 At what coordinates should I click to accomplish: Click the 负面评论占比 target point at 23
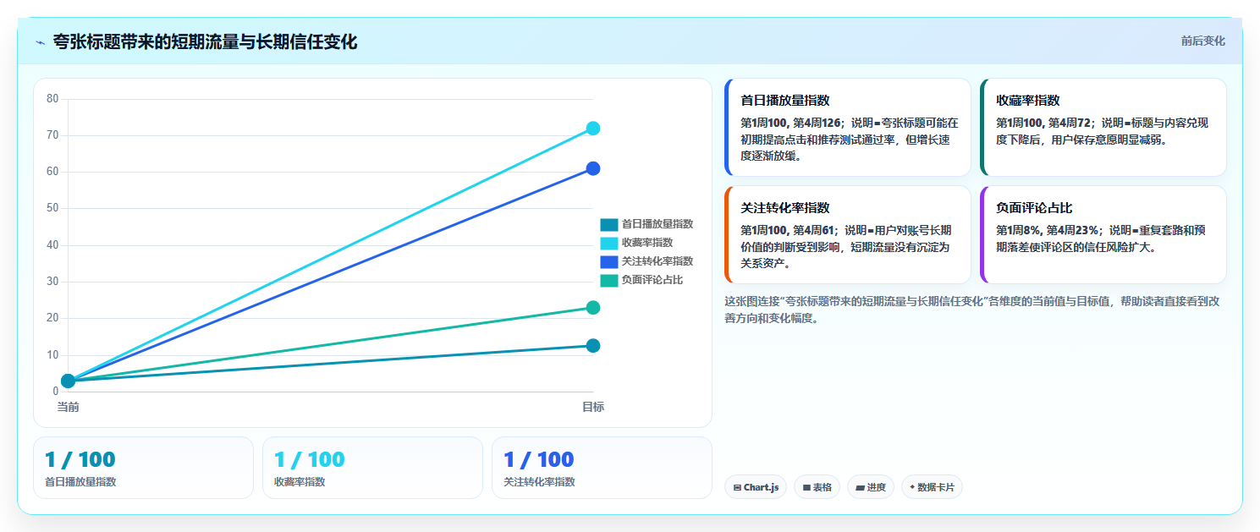pyautogui.click(x=593, y=308)
